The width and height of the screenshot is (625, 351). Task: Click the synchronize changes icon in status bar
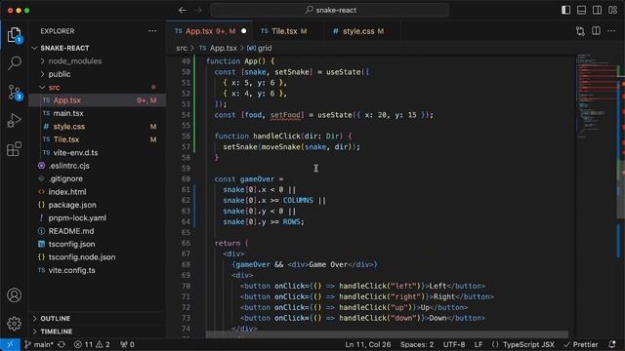click(62, 344)
